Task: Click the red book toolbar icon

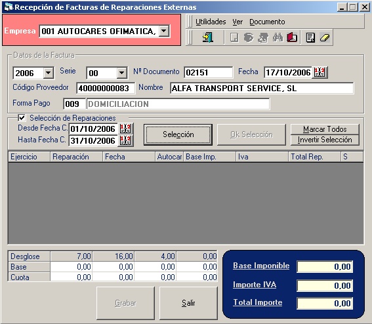Action: [x=292, y=37]
